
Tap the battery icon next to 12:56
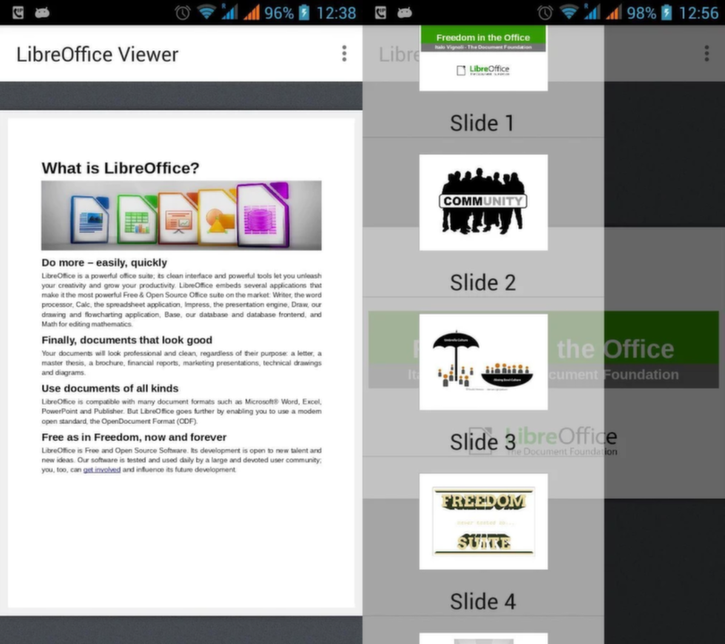(666, 13)
